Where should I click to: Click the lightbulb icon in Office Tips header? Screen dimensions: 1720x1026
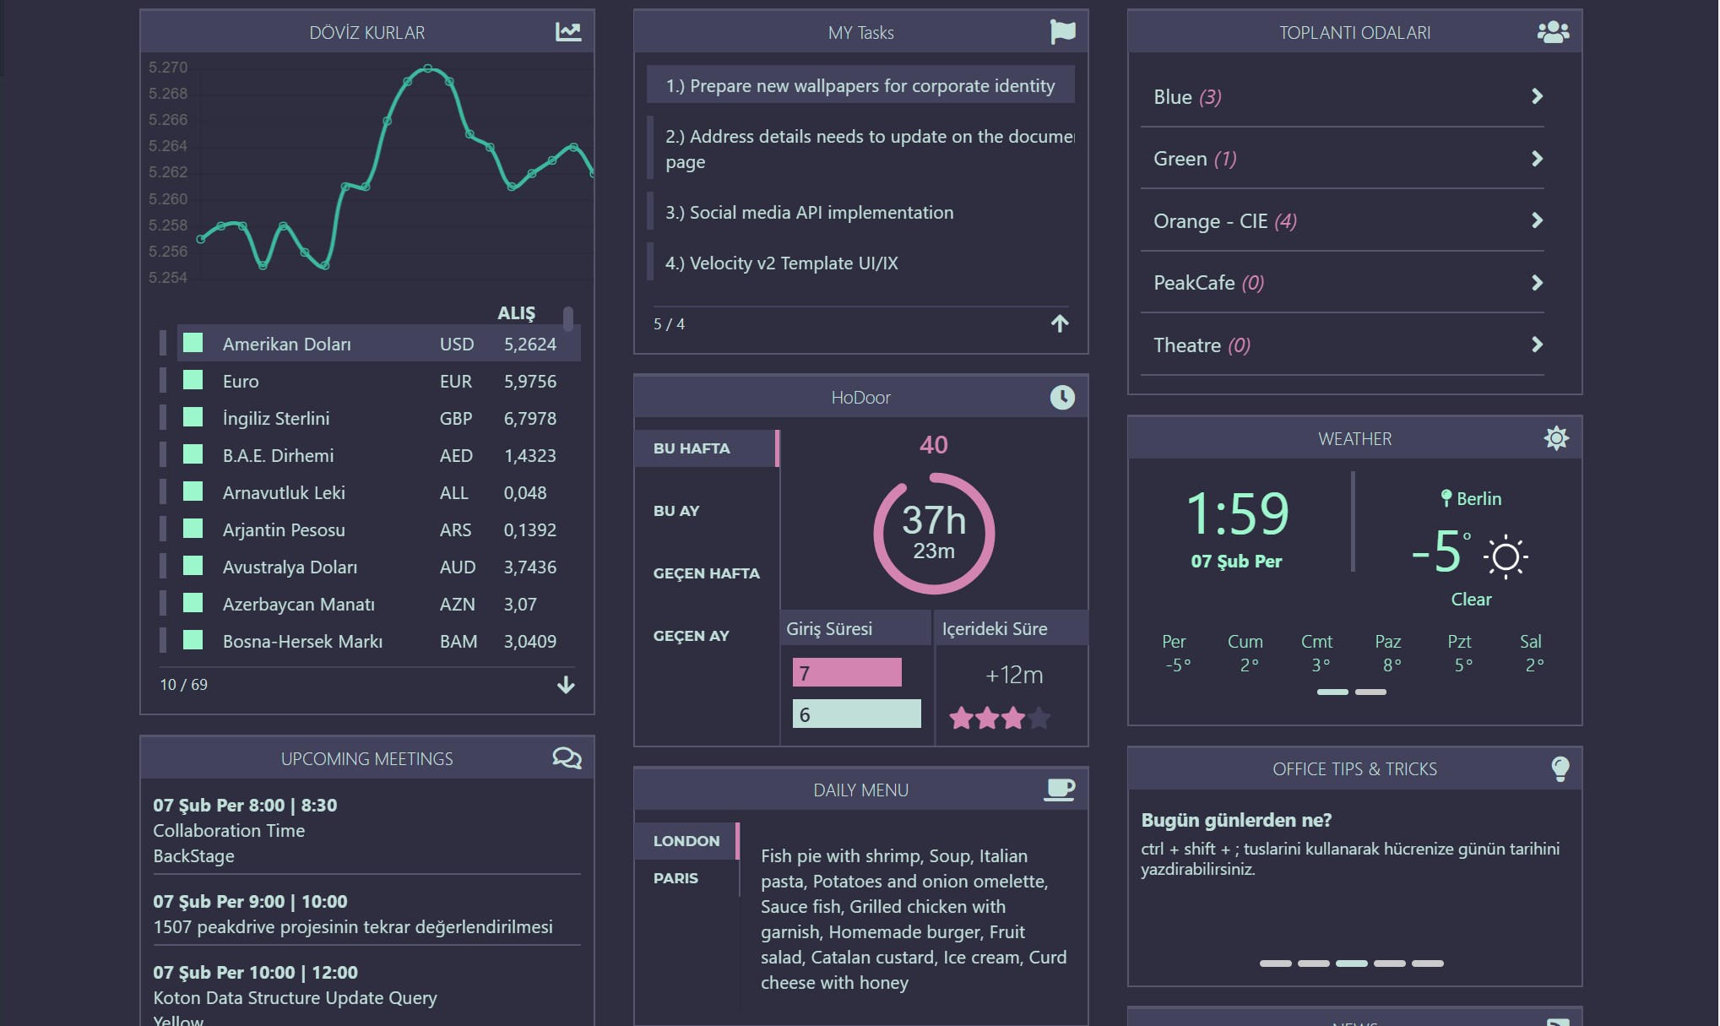click(1560, 768)
